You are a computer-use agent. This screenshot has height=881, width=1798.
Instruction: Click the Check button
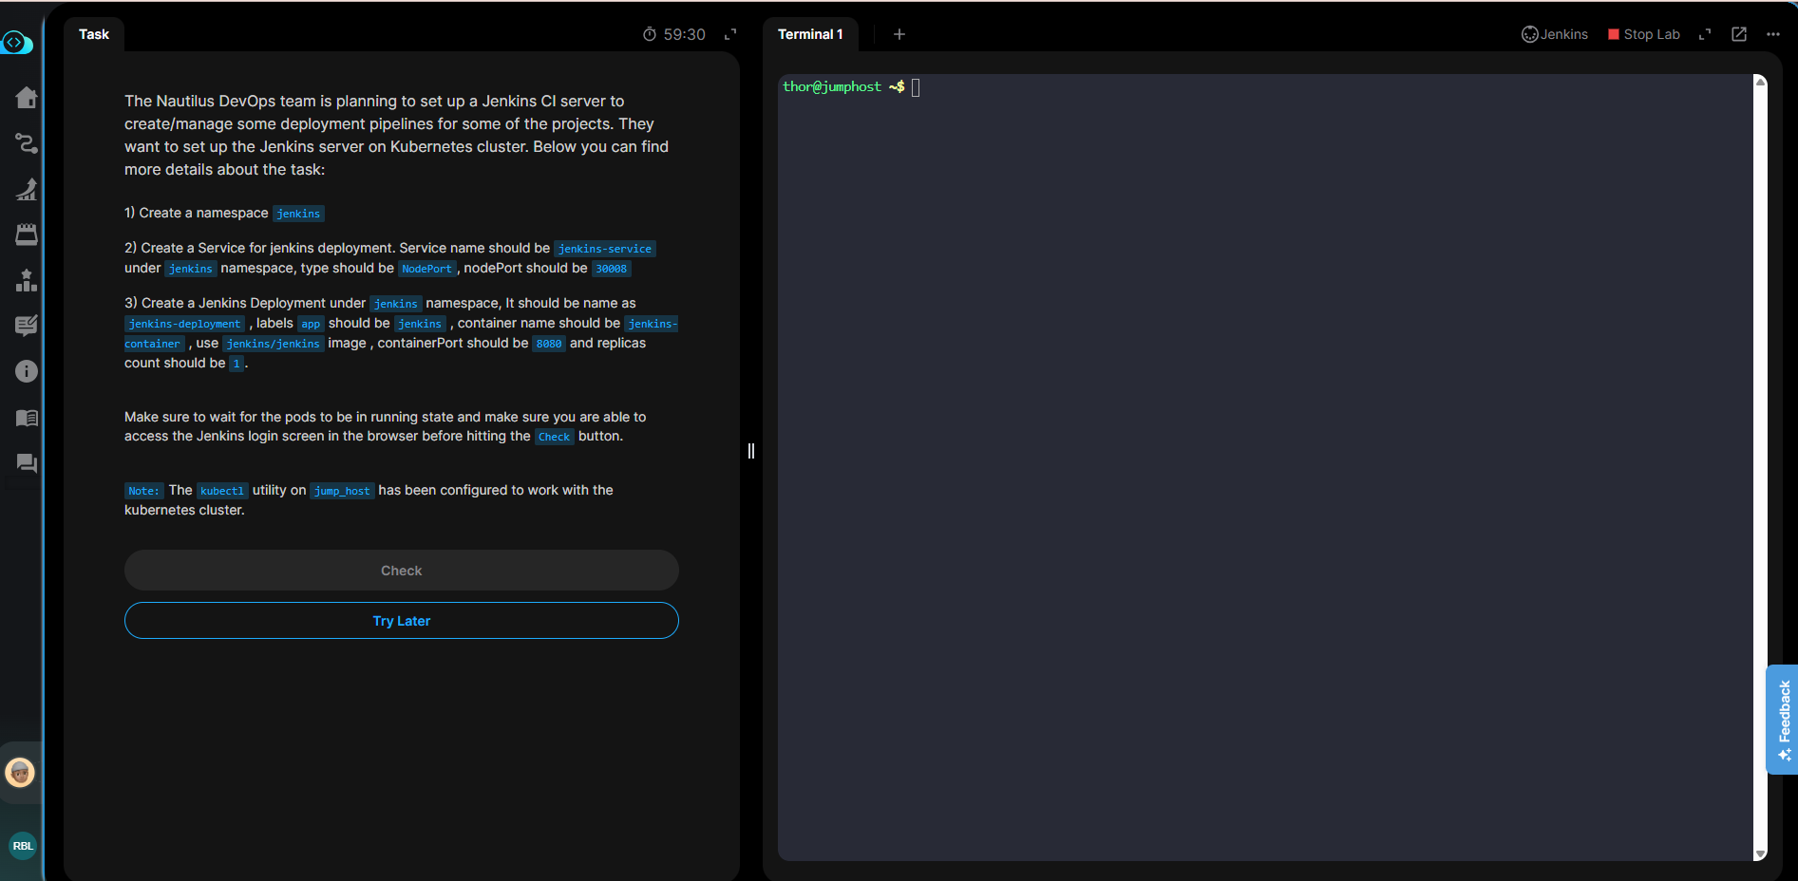click(x=402, y=571)
